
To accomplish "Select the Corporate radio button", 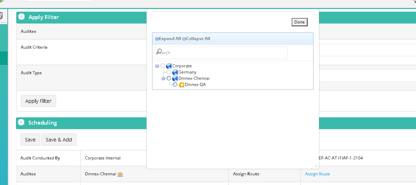I will click(x=163, y=66).
